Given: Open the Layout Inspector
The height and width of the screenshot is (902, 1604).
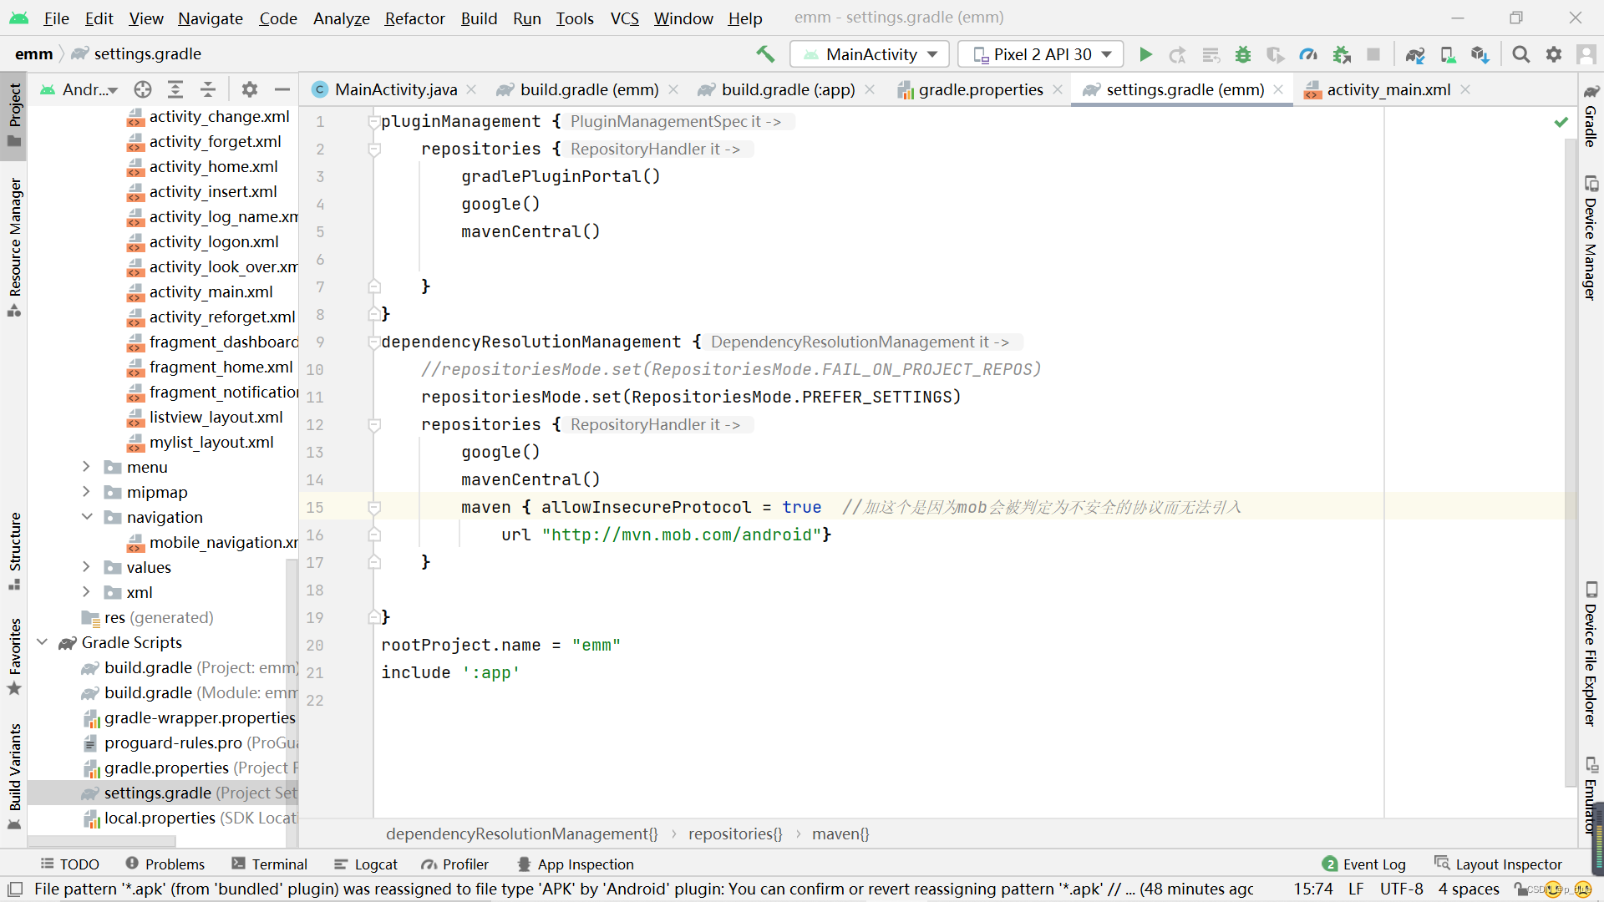Looking at the screenshot, I should 1498,864.
